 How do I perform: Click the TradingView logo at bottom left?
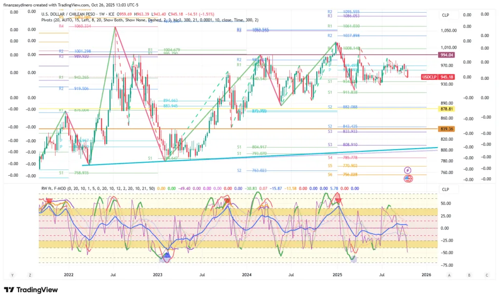coord(31,290)
